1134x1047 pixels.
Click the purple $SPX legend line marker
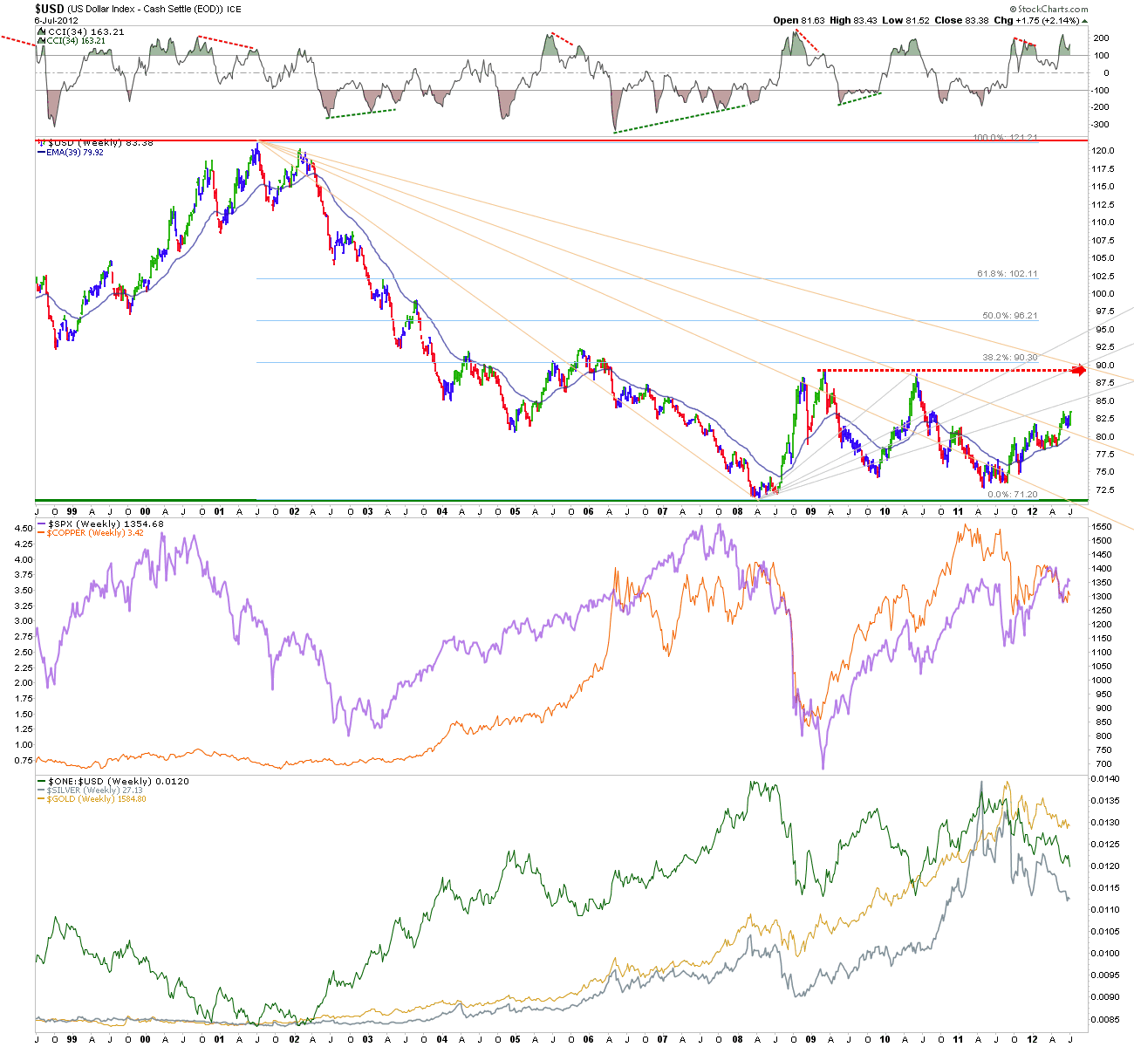coord(39,523)
